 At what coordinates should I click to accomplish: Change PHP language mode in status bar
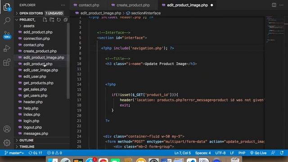pos(242,153)
